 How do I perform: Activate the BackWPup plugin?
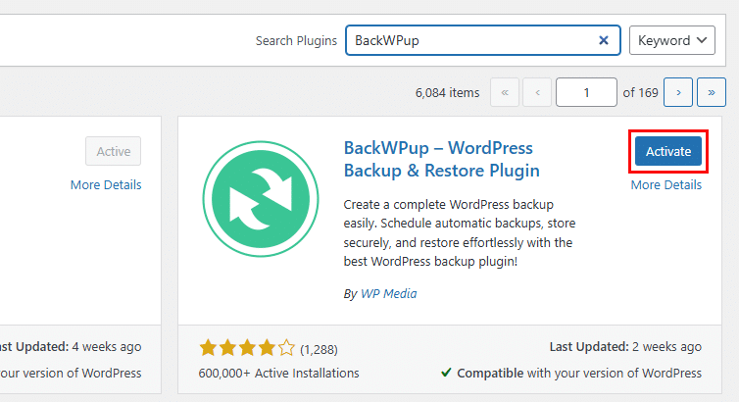click(668, 151)
